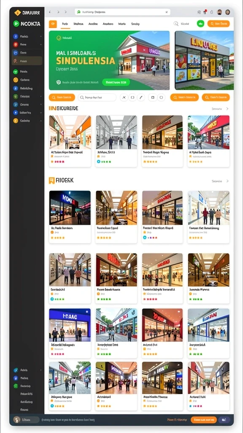Click the X-shaped tool icon in filter row
The image size is (243, 433).
pos(124,97)
